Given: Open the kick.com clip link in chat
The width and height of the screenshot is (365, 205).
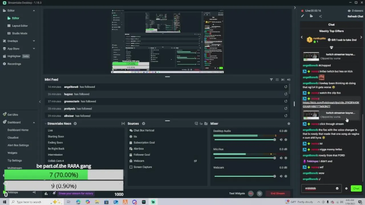Looking at the screenshot, I should tap(331, 104).
